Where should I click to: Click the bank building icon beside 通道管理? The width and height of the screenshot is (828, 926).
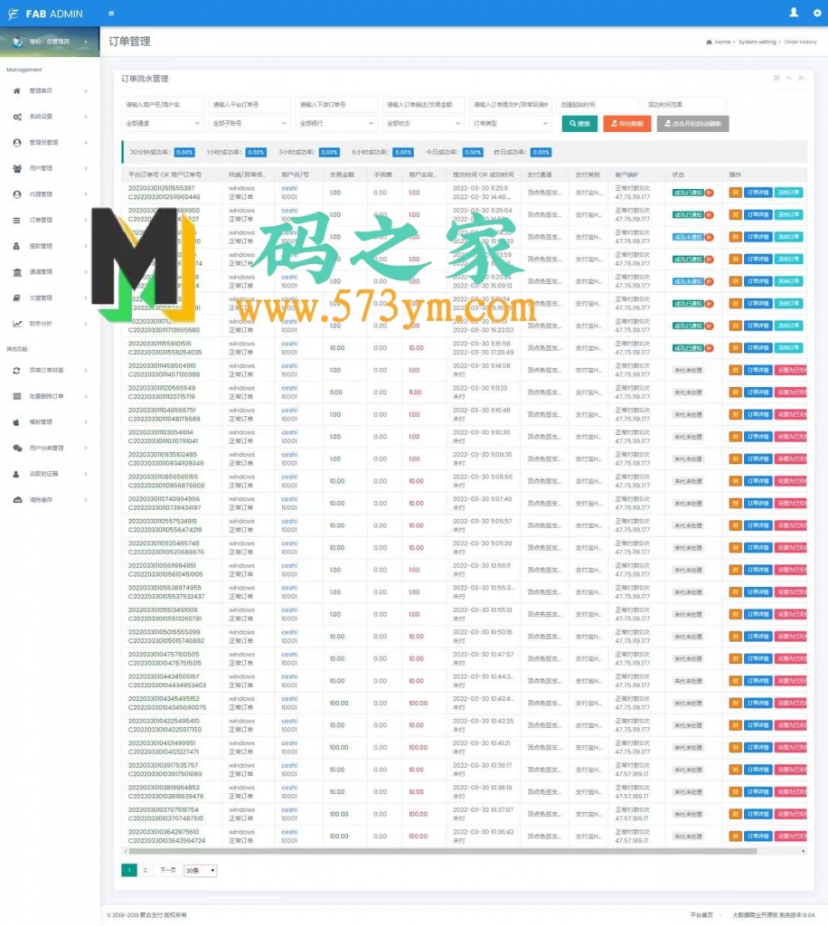click(x=17, y=272)
